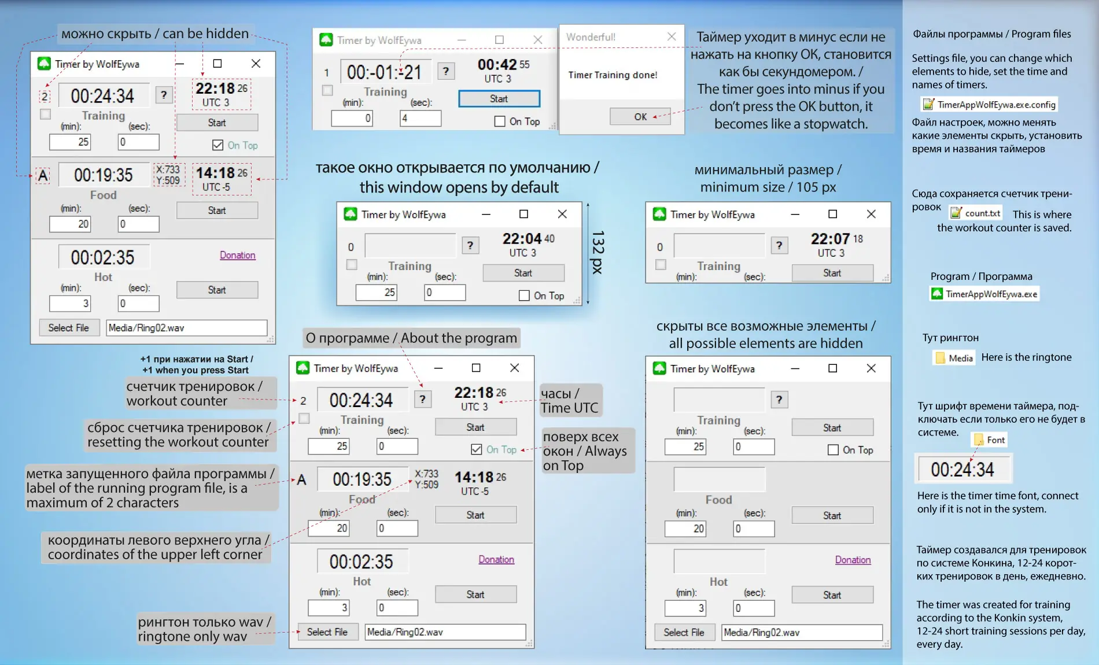Tick the counter reset checkbox in the 22:04 window
The height and width of the screenshot is (665, 1099).
(x=352, y=265)
